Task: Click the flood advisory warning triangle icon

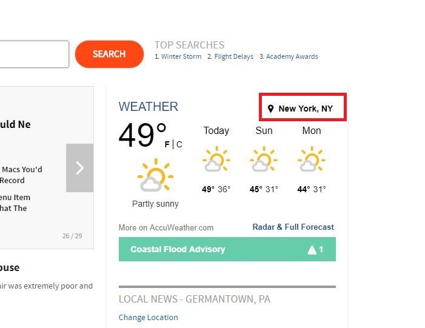Action: point(312,250)
